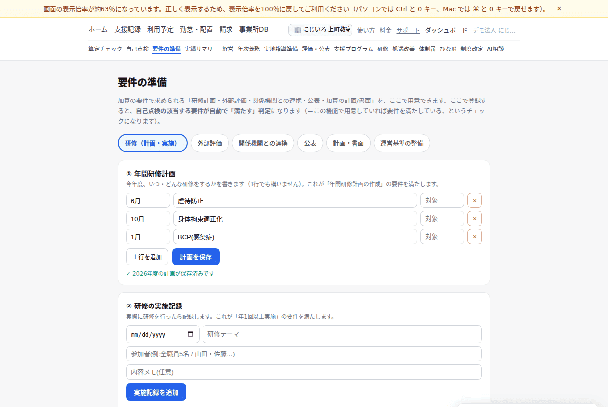
Task: Switch to the 計画・書面 pill tab
Action: [x=349, y=143]
